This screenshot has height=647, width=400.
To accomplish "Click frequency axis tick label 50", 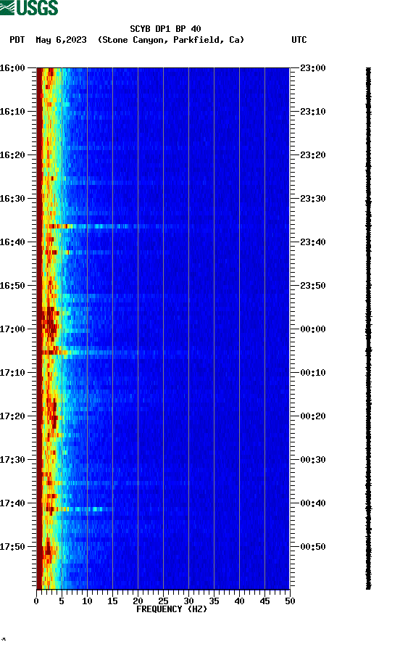I will pos(291,601).
